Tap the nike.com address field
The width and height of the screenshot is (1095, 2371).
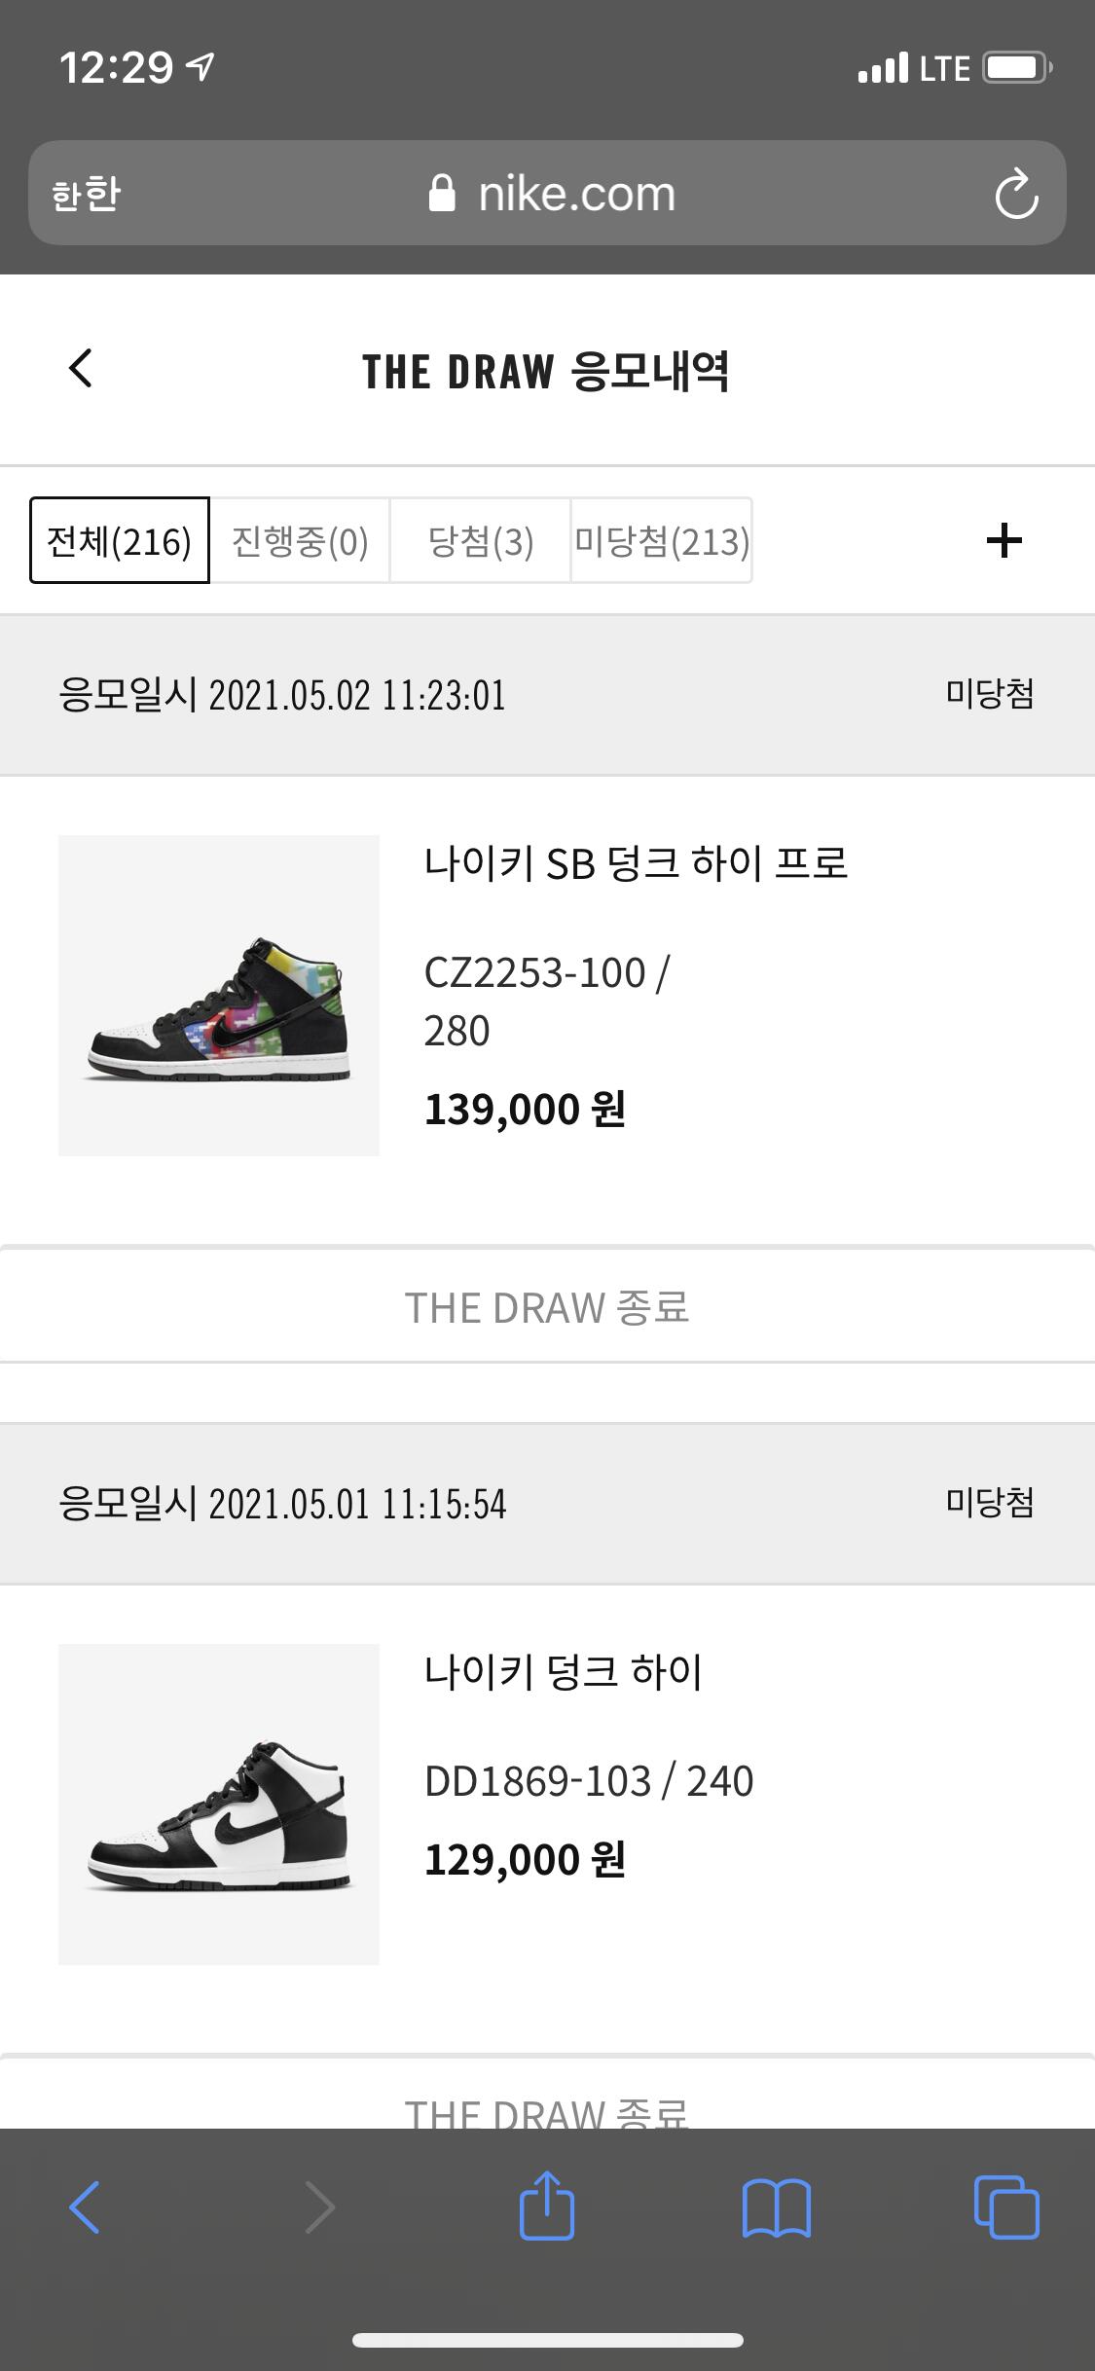[576, 194]
